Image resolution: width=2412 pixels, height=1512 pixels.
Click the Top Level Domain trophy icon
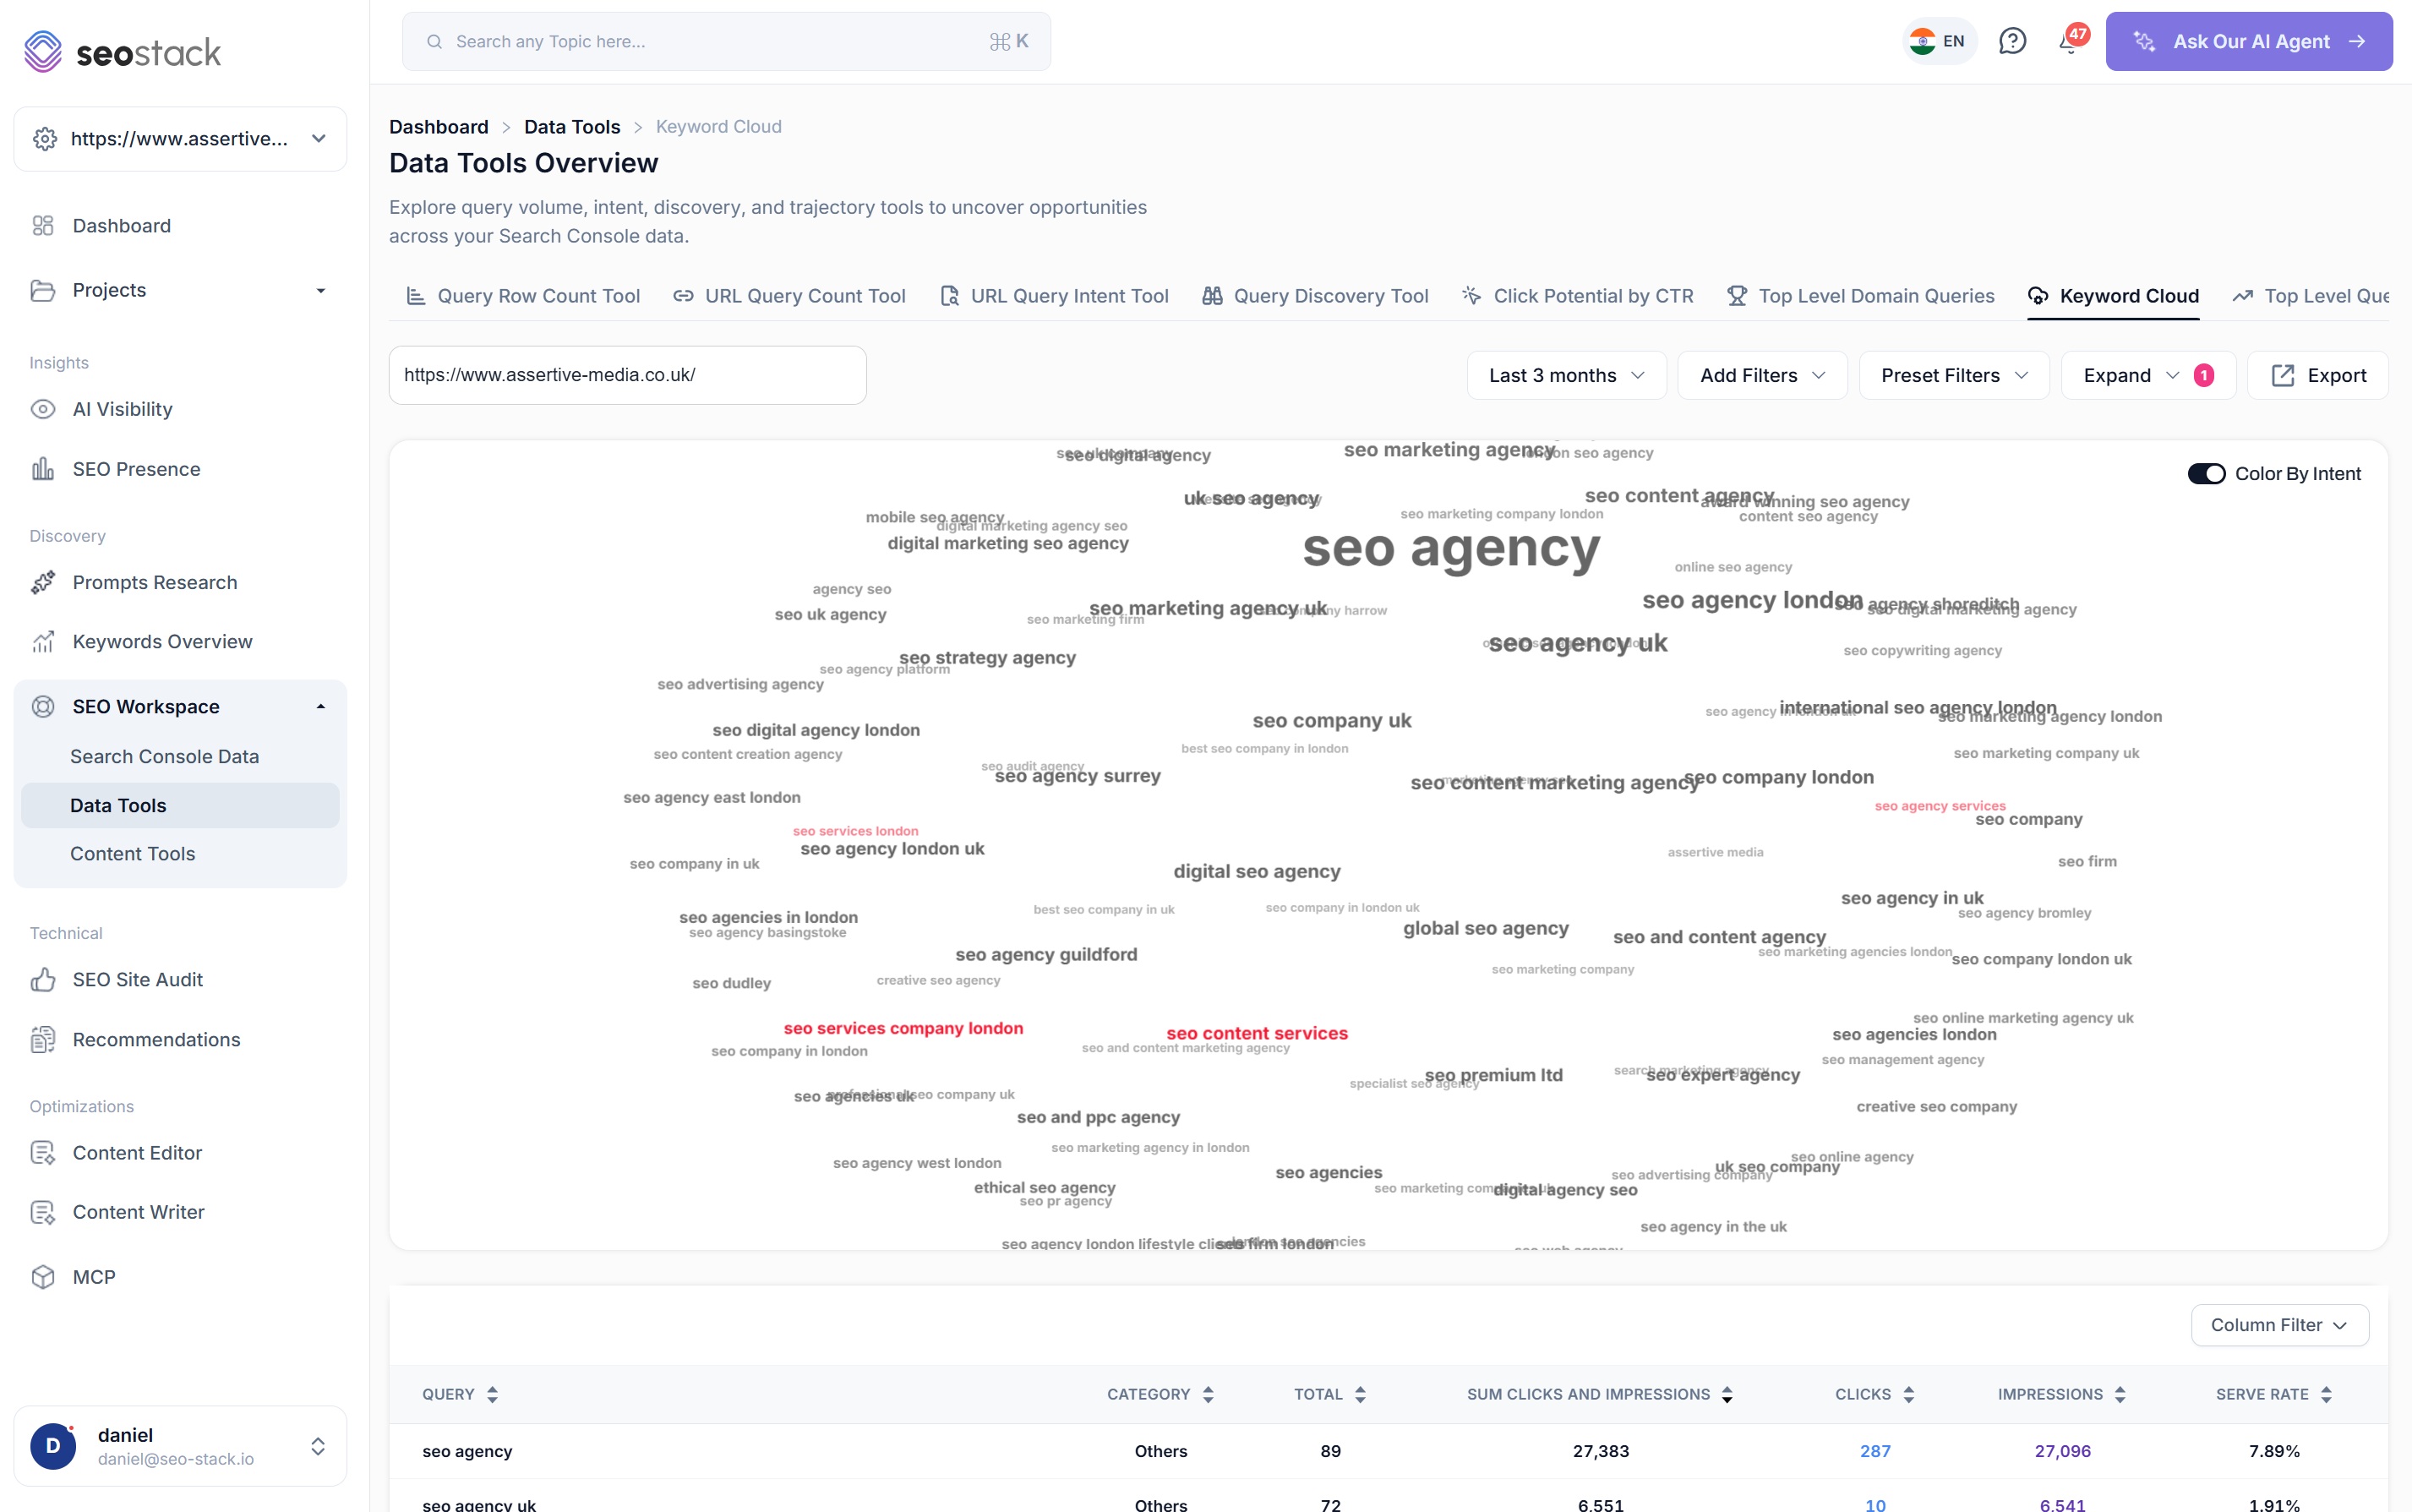[x=1736, y=296]
